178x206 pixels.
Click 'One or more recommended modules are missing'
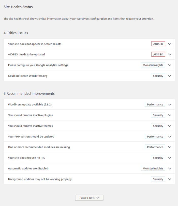click(x=39, y=147)
